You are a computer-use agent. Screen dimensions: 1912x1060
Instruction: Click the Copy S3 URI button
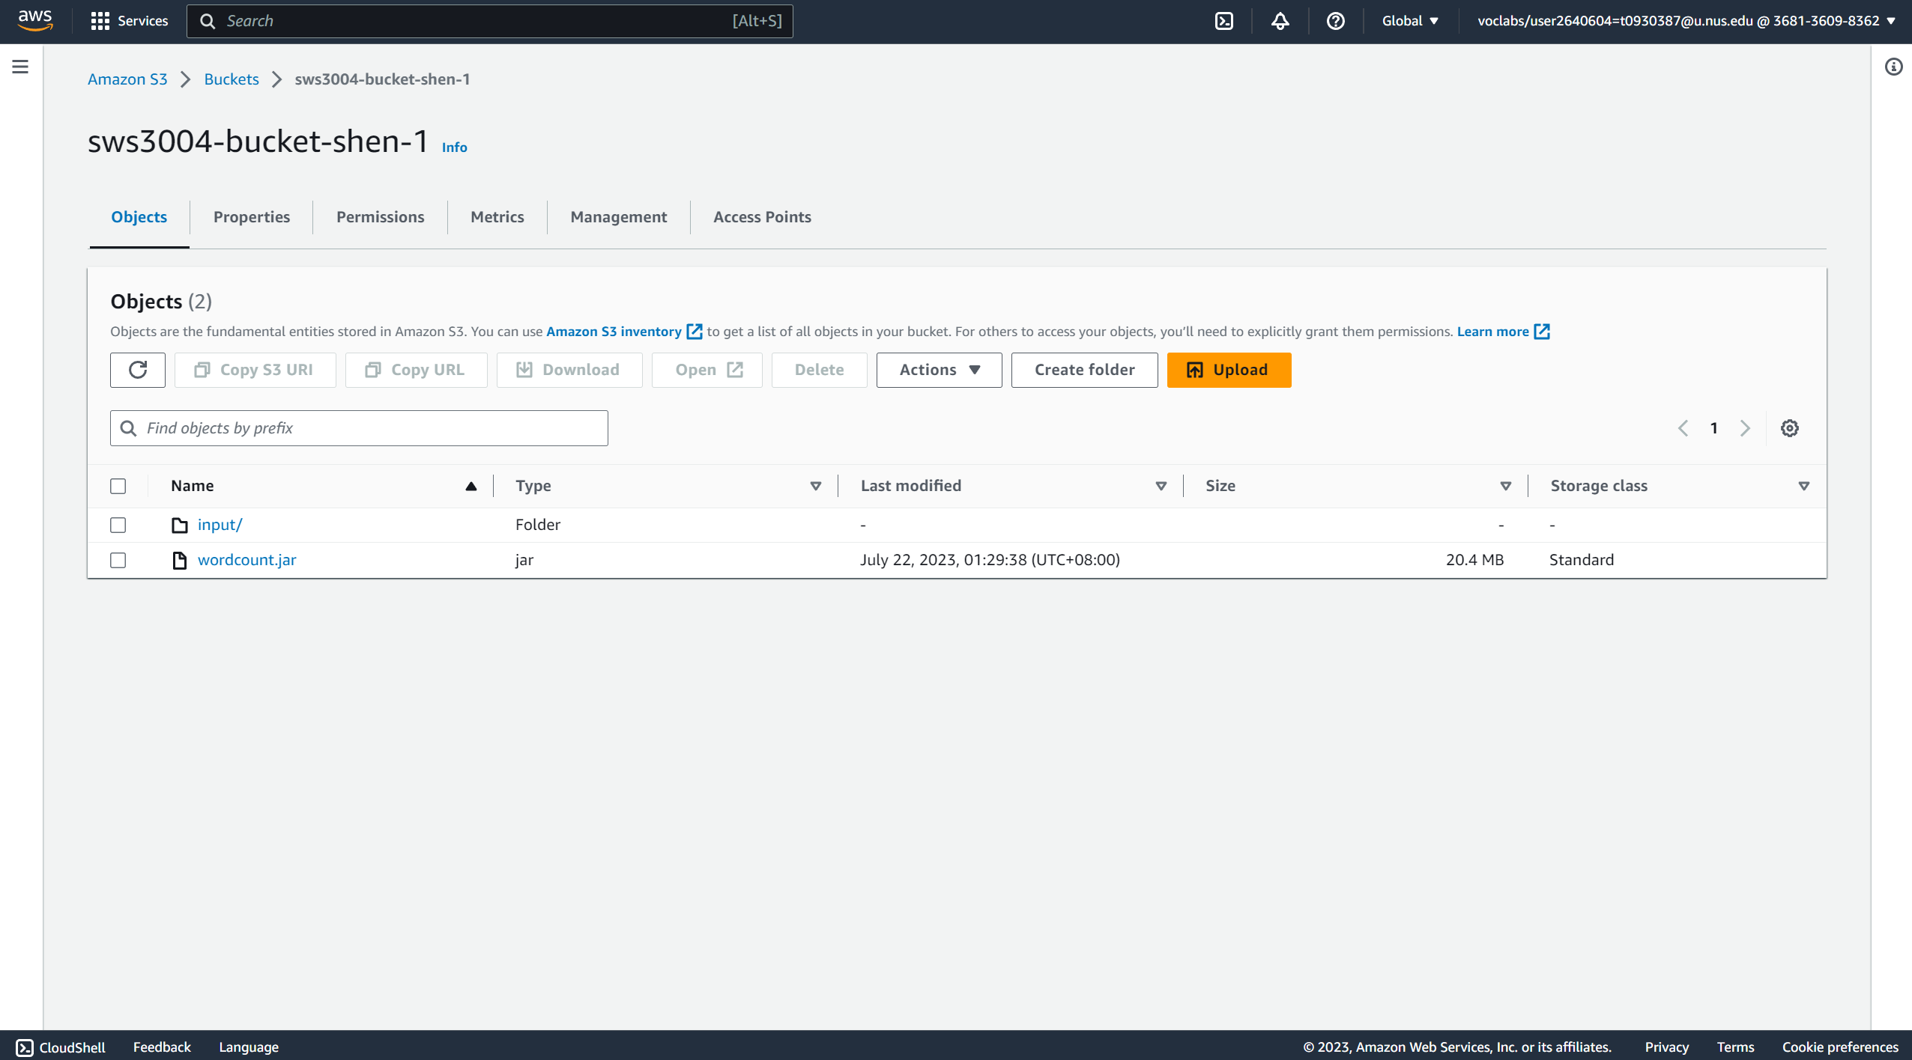(x=255, y=370)
